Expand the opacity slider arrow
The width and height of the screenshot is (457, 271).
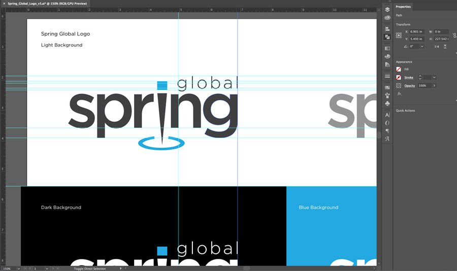click(434, 86)
